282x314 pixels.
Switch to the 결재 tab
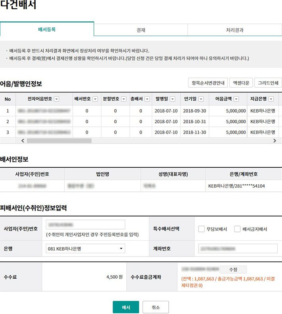point(141,30)
